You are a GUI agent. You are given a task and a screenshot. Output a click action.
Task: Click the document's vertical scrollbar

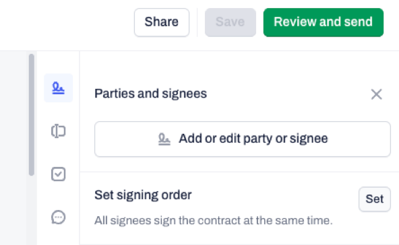32,114
